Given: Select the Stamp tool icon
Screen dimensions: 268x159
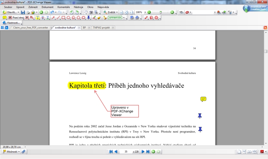Looking at the screenshot, I should [105, 18].
